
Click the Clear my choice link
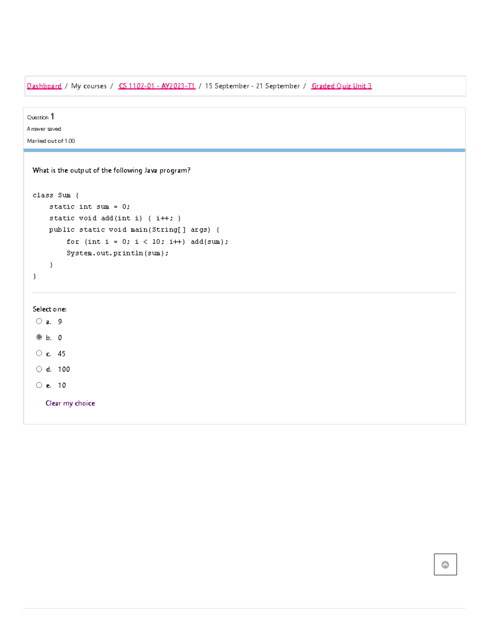[70, 403]
